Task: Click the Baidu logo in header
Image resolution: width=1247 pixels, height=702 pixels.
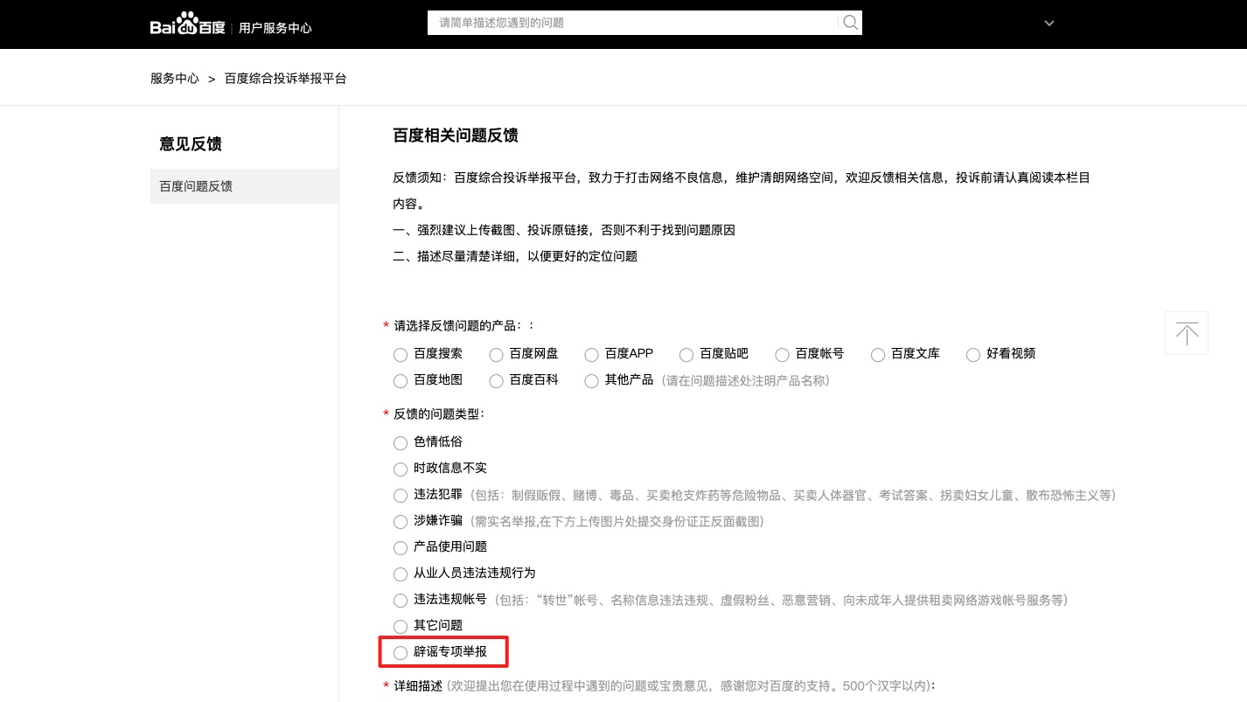Action: coord(187,25)
